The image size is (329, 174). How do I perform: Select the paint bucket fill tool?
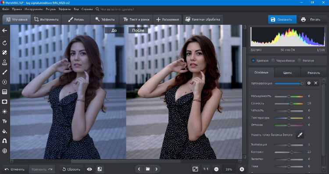click(x=5, y=131)
